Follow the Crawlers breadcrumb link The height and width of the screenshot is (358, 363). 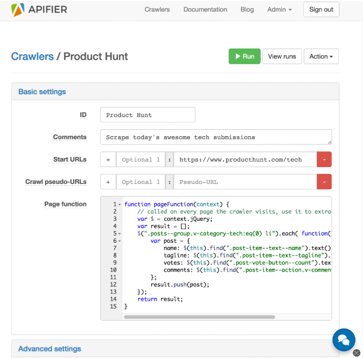(32, 56)
